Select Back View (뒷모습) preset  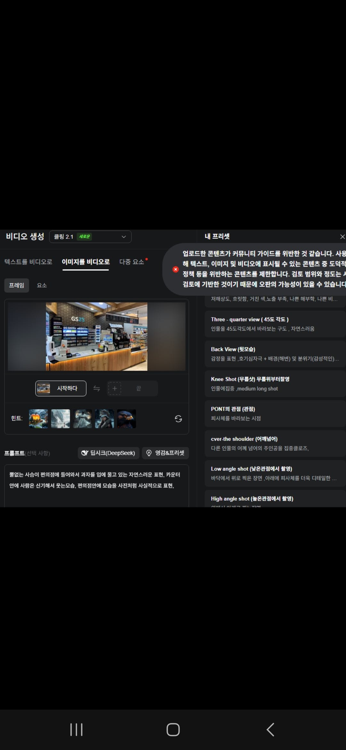click(x=275, y=354)
